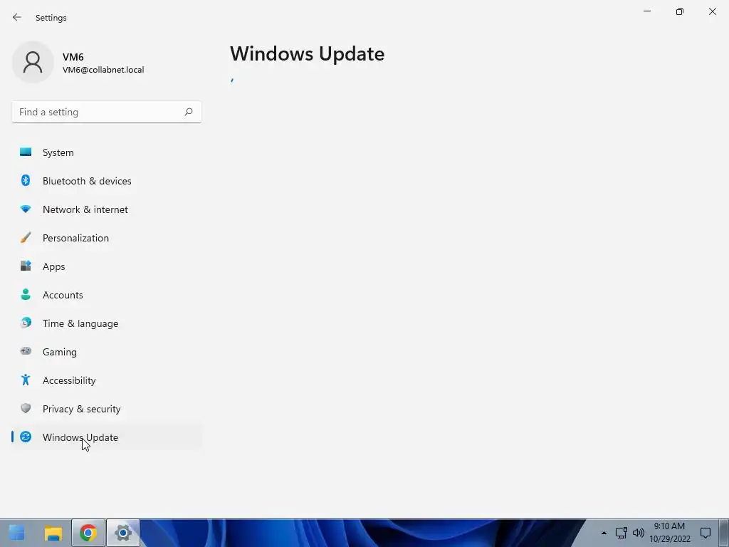Open Accounts settings
The height and width of the screenshot is (547, 729).
coord(107,295)
